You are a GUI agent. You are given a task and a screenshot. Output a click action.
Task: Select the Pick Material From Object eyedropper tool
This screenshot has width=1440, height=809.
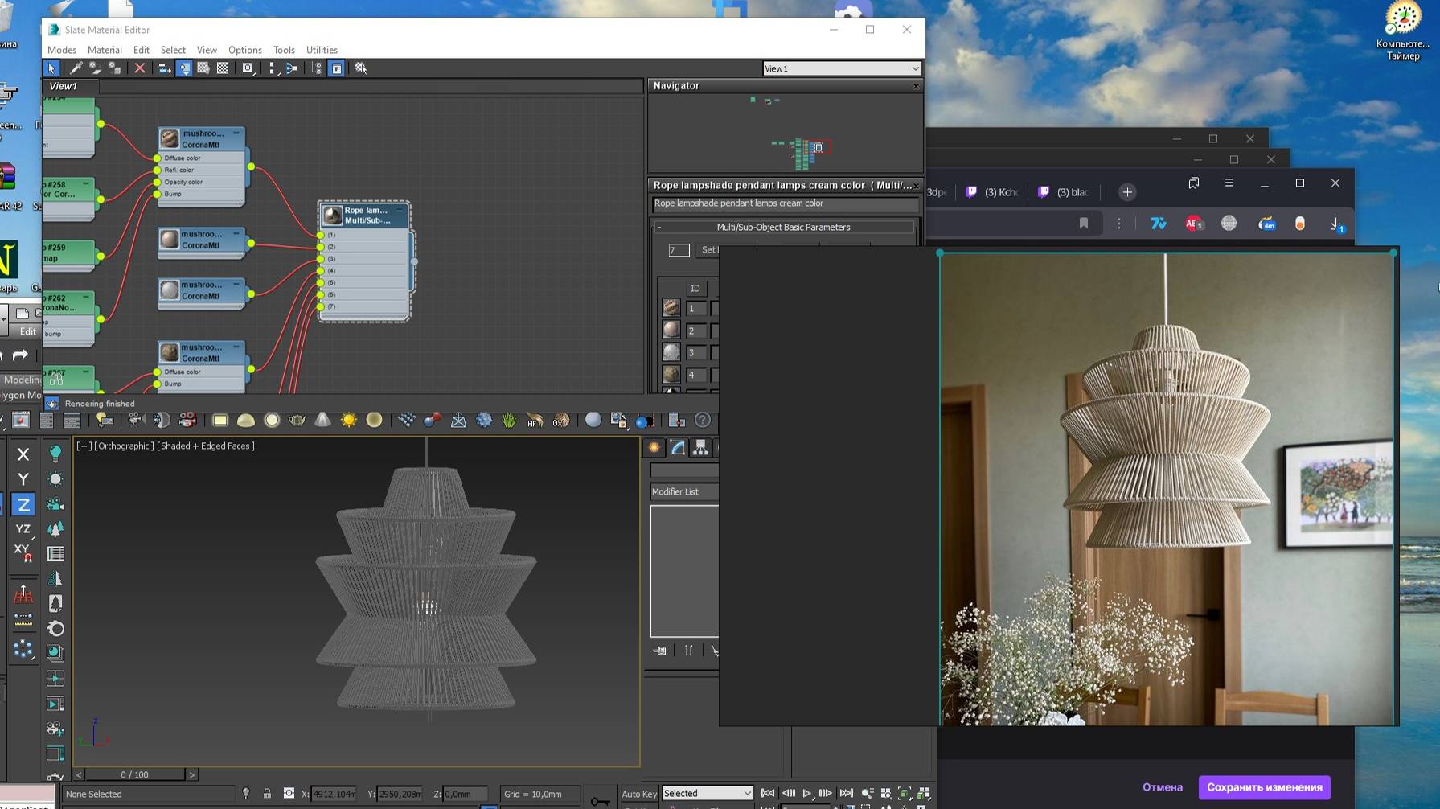pos(76,68)
